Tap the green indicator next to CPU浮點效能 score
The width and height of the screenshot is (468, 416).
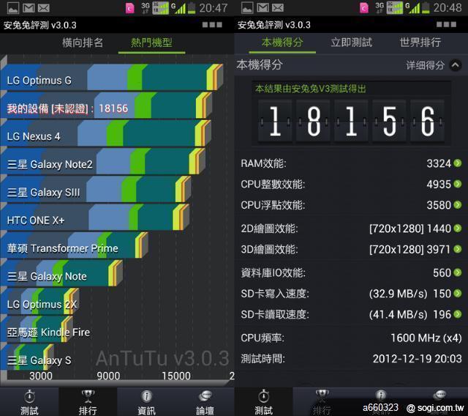click(458, 205)
